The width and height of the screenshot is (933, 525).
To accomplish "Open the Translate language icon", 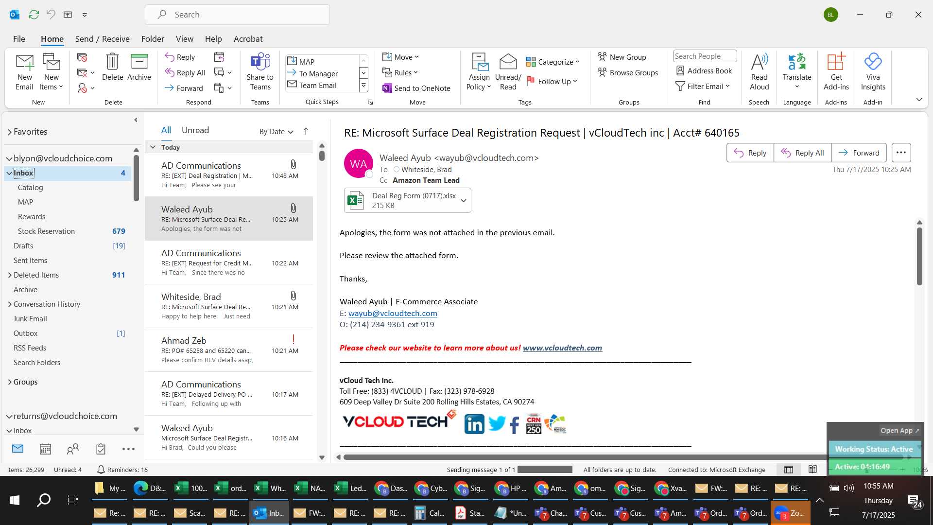I will [797, 72].
